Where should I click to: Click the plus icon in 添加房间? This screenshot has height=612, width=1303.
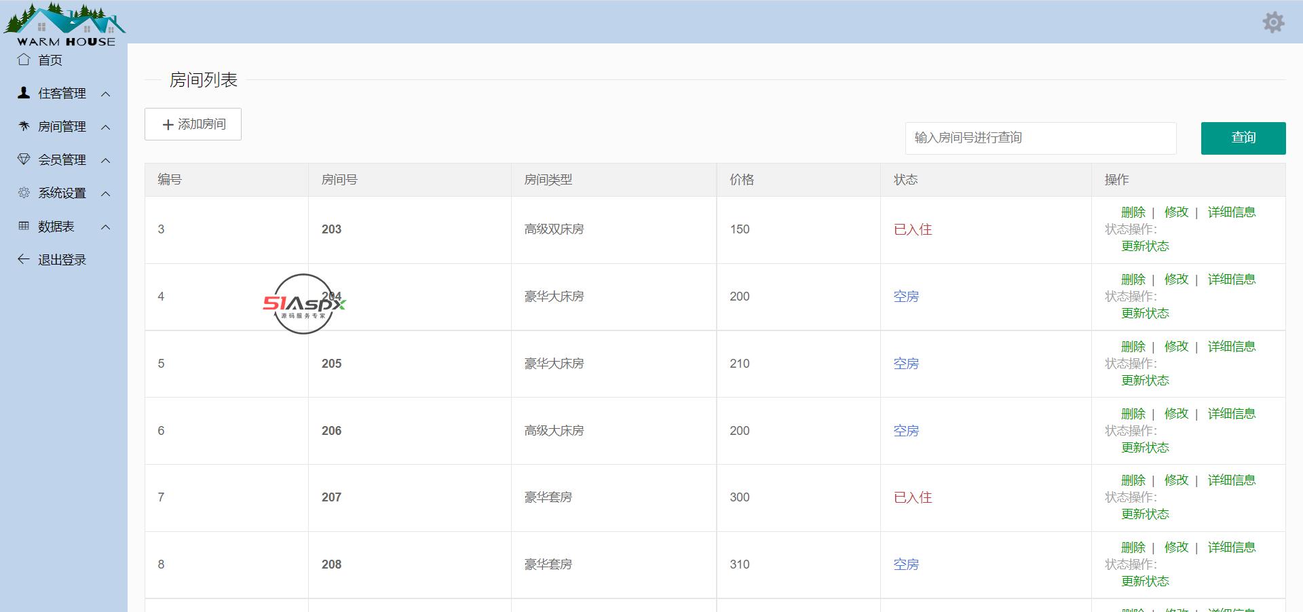point(168,124)
